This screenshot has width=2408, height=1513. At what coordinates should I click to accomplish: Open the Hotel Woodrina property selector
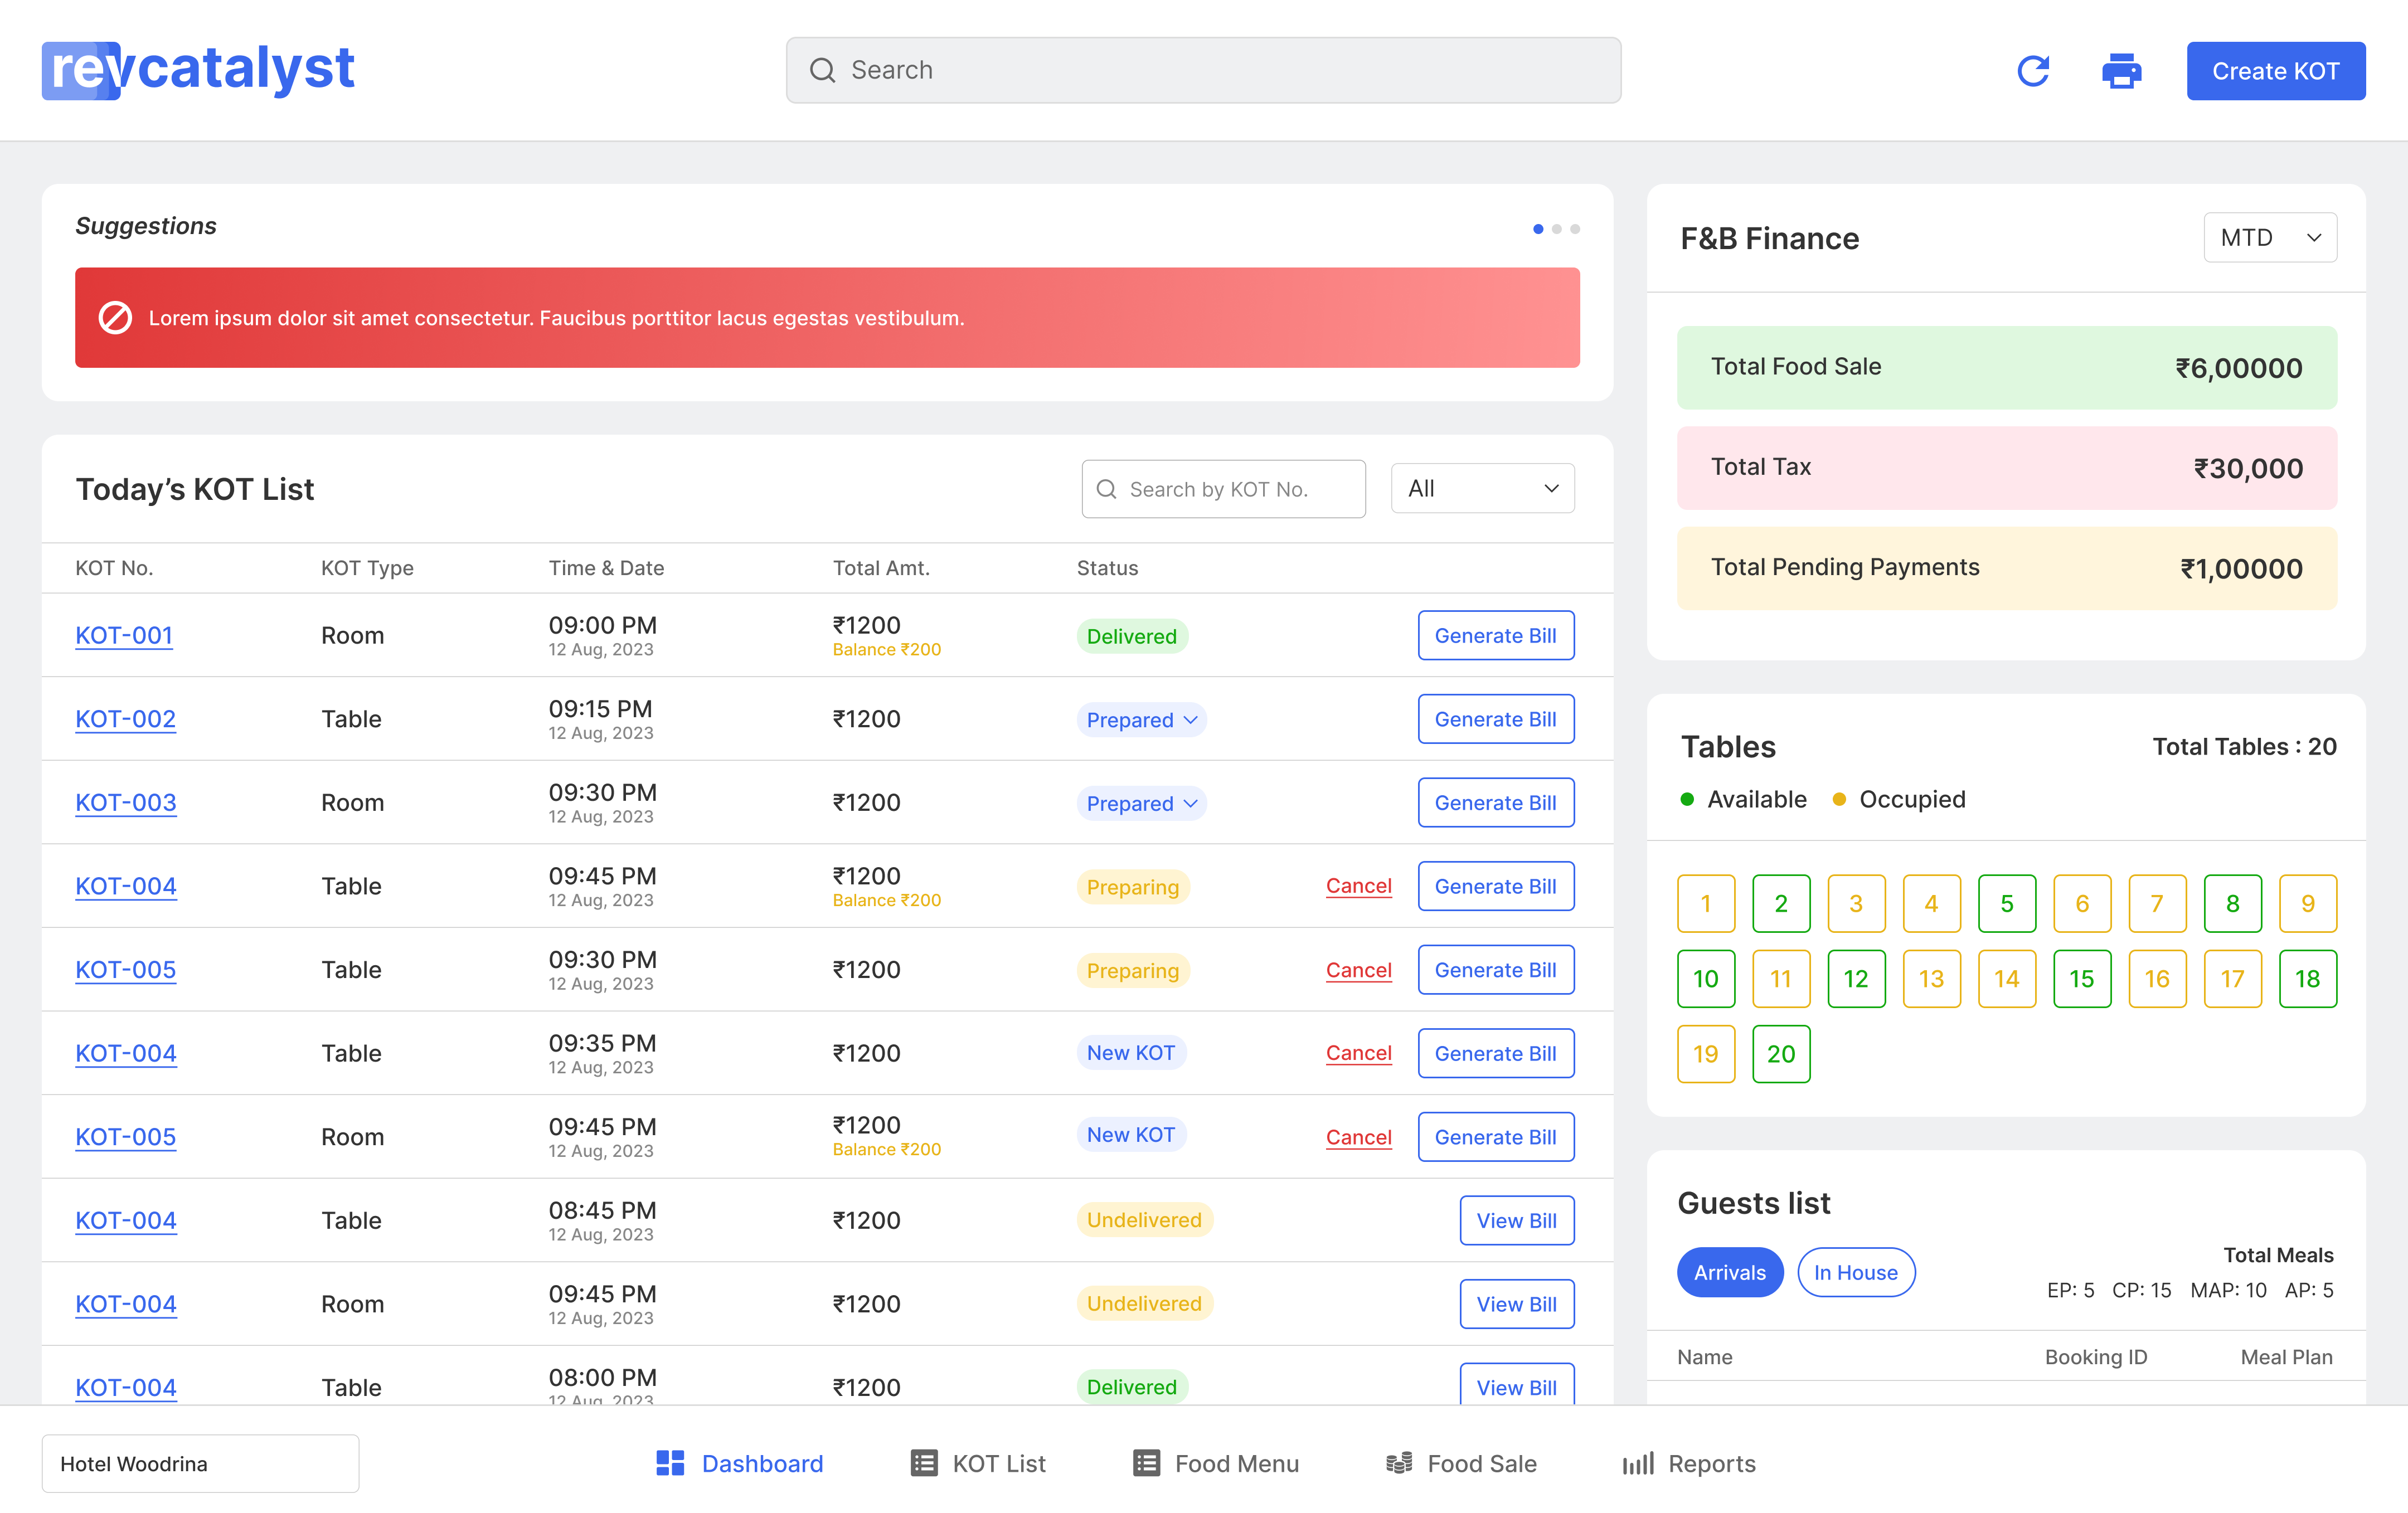coord(200,1463)
